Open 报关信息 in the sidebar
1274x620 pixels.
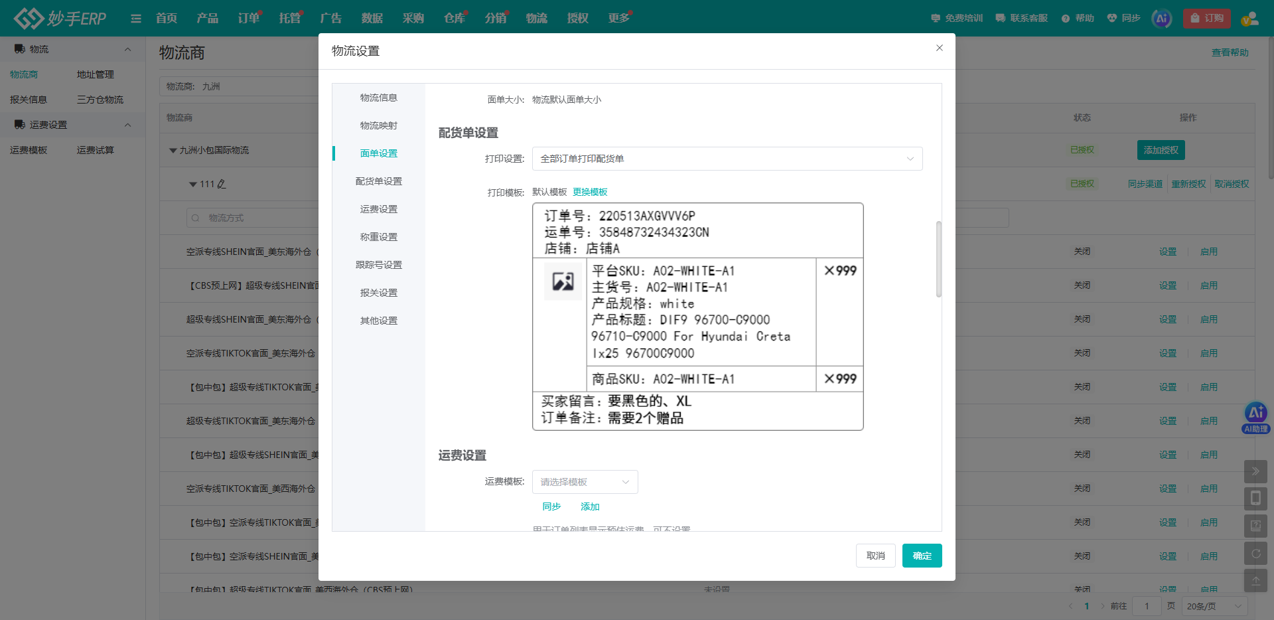tap(29, 100)
